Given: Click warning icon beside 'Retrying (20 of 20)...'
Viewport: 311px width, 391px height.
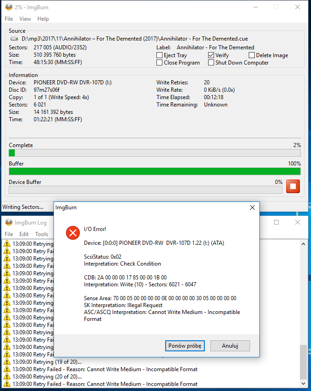Looking at the screenshot, I should click(x=7, y=376).
